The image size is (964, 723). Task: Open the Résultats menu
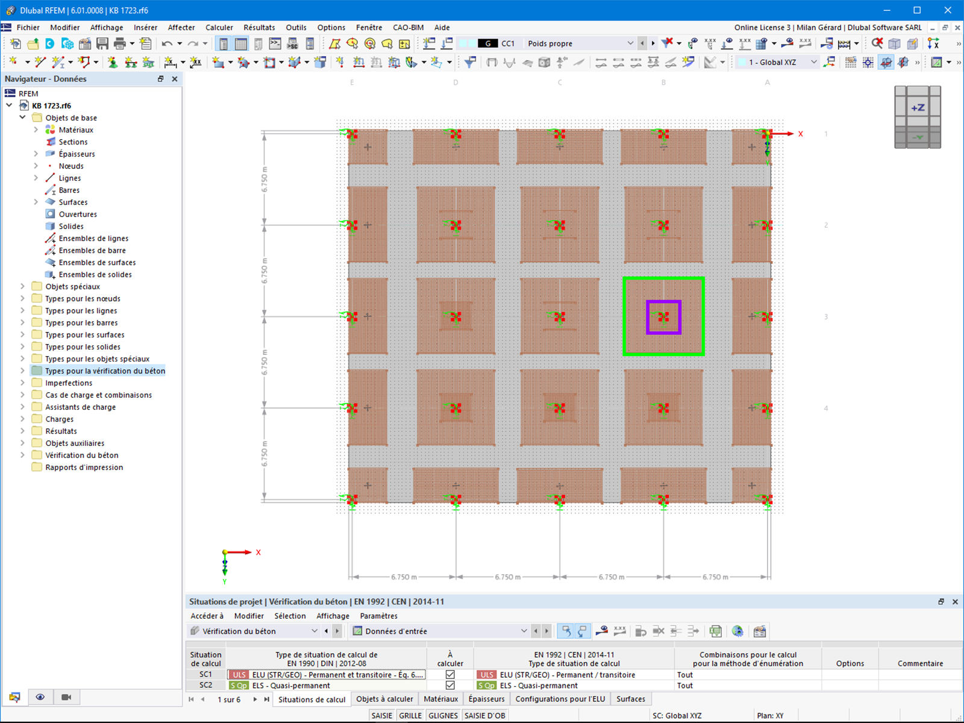[259, 27]
